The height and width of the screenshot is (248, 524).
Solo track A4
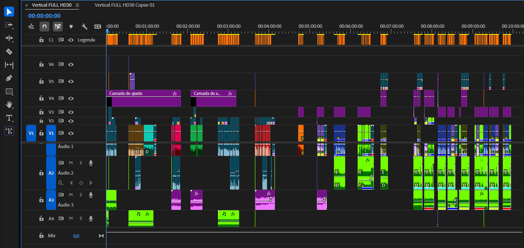pos(81,218)
